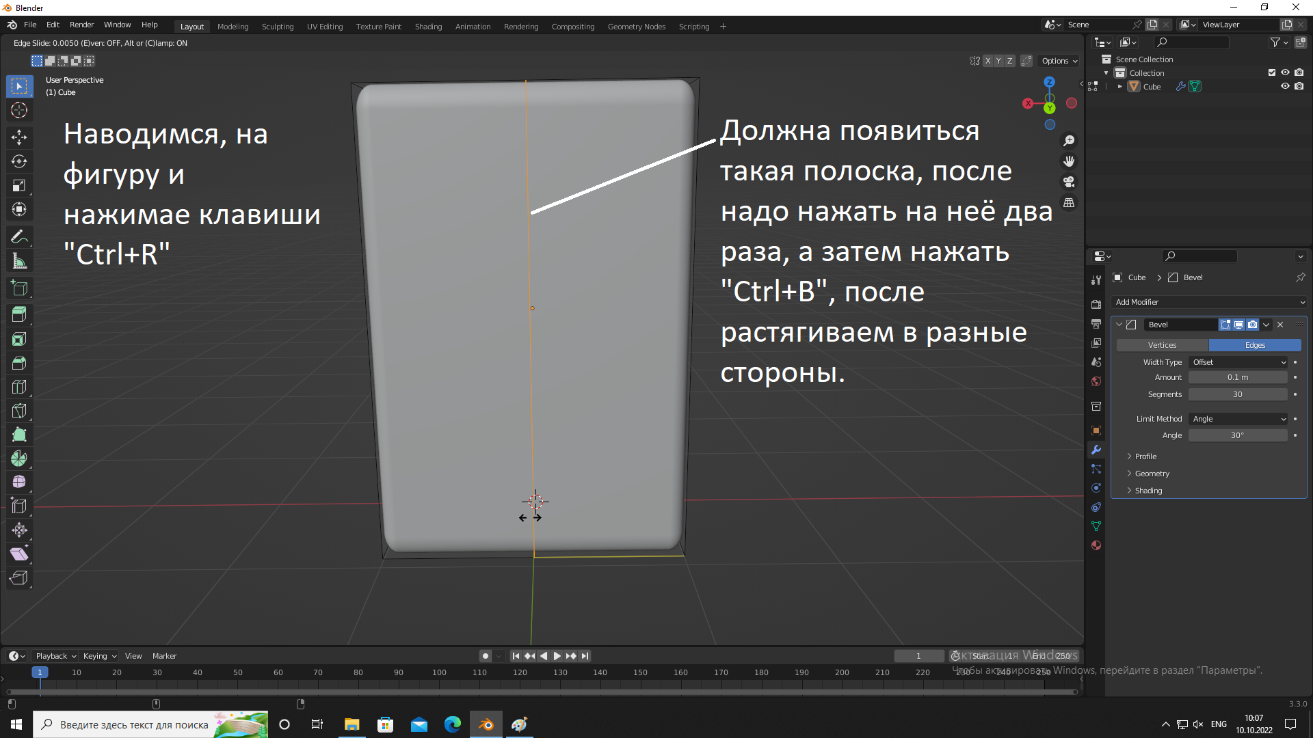This screenshot has height=738, width=1313.
Task: Select the Move tool
Action: (19, 137)
